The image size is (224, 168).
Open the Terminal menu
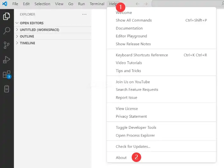(97, 4)
